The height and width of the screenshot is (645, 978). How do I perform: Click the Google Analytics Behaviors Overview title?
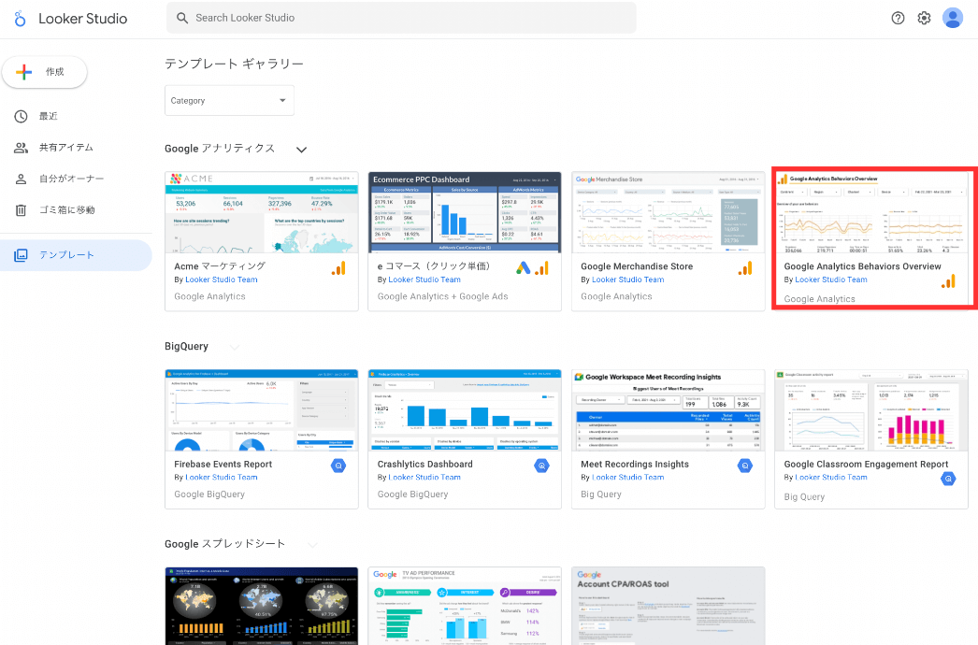[862, 266]
